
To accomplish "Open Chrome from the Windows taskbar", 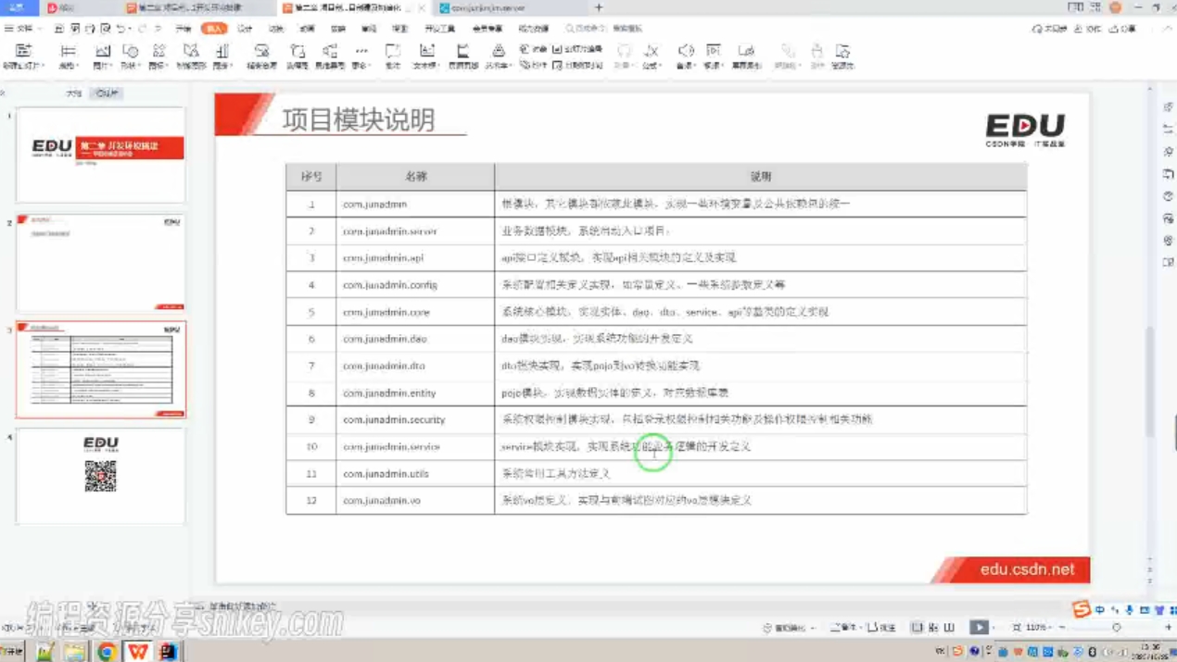I will pos(106,652).
